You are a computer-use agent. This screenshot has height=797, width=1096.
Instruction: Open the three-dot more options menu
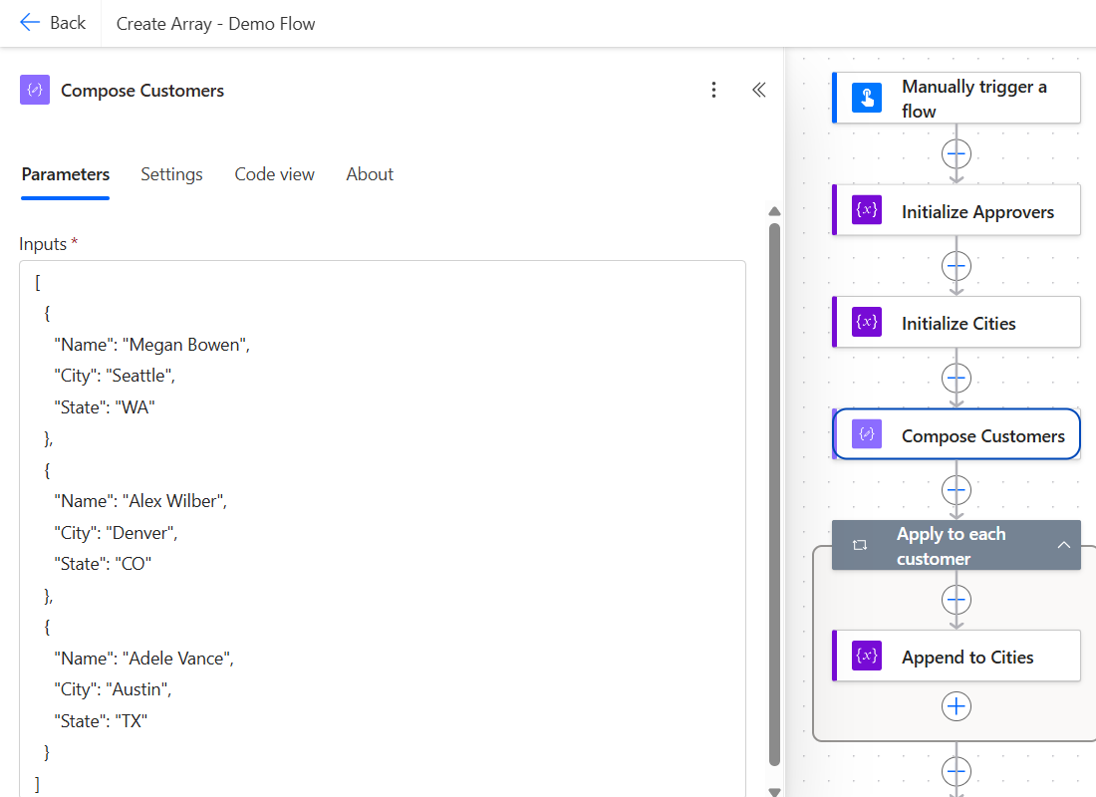click(x=713, y=90)
